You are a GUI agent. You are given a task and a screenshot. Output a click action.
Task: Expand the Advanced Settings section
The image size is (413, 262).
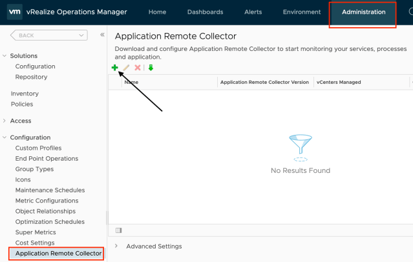(116, 246)
